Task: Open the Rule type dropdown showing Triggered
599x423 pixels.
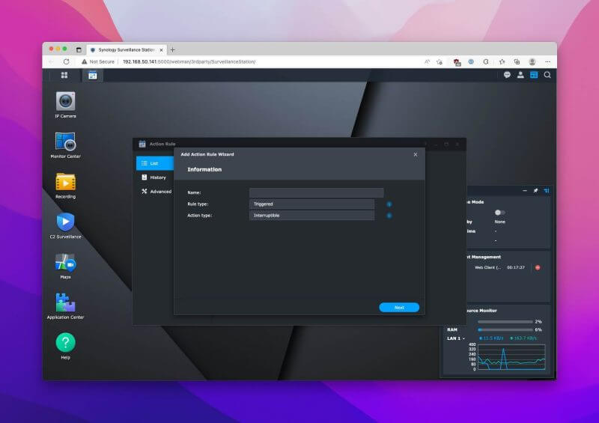Action: (x=311, y=204)
